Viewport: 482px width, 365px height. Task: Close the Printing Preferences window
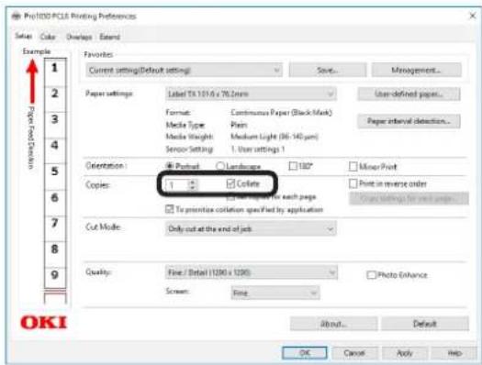pos(473,16)
